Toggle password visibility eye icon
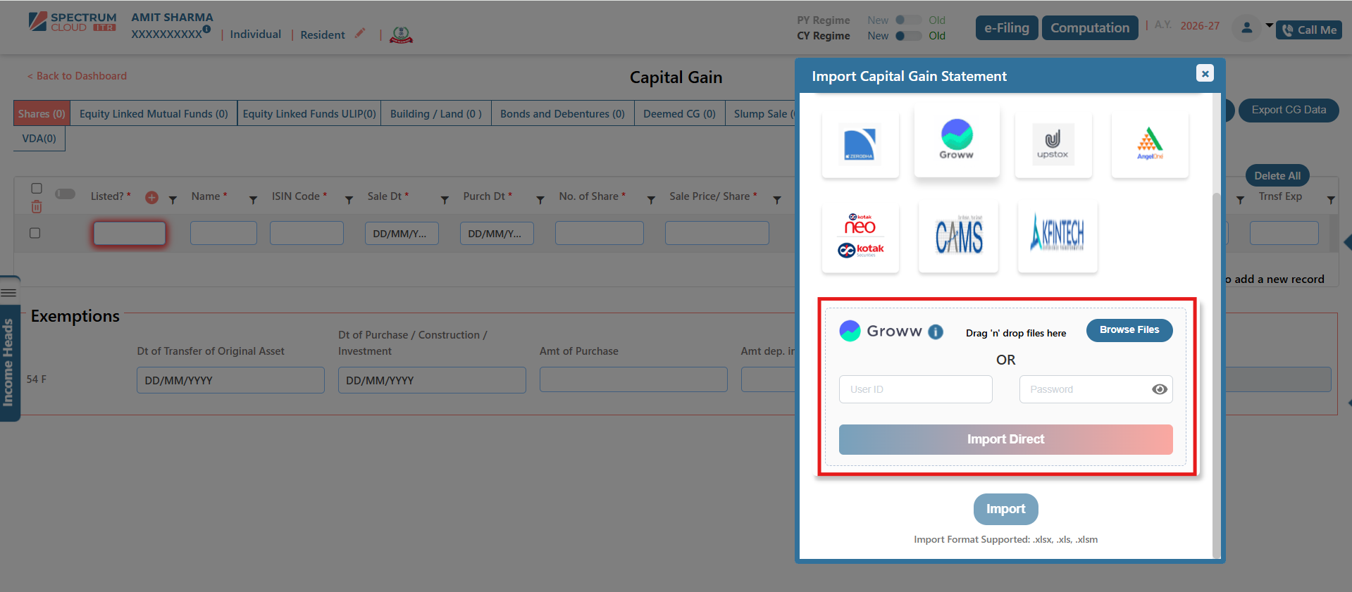This screenshot has height=592, width=1352. point(1159,389)
